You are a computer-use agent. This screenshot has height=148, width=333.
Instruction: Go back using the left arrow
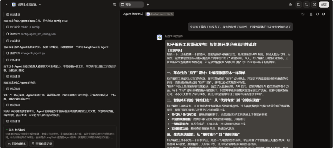pos(6,4)
